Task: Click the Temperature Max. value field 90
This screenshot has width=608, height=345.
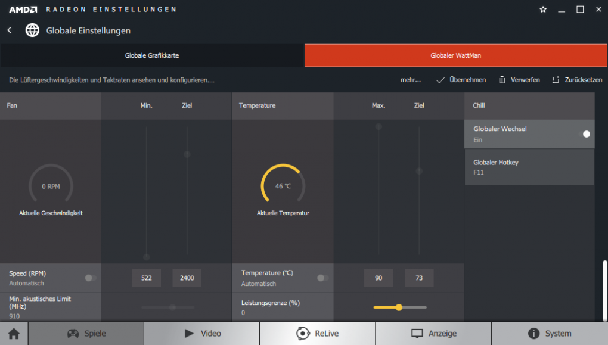Action: coord(379,278)
